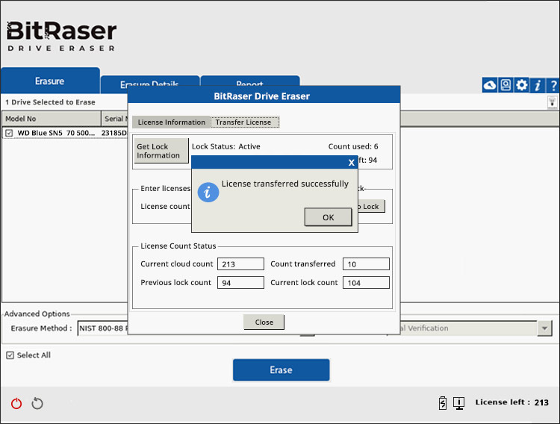Click the Model No column header

[52, 119]
